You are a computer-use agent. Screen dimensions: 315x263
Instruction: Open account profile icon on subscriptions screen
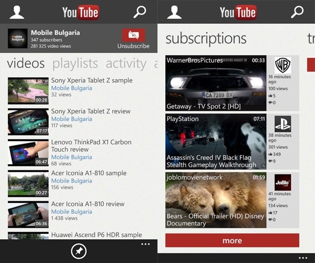coord(175,12)
